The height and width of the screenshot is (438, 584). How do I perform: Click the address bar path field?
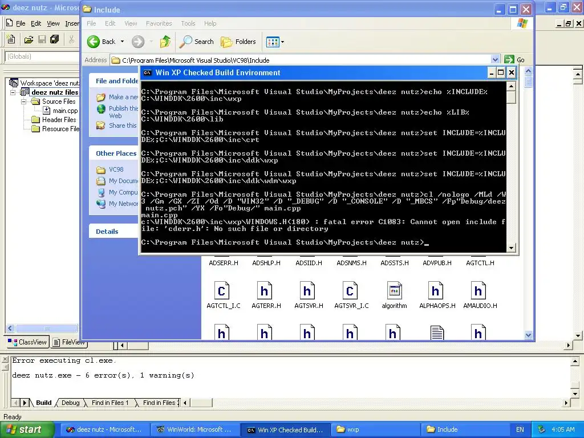(301, 60)
